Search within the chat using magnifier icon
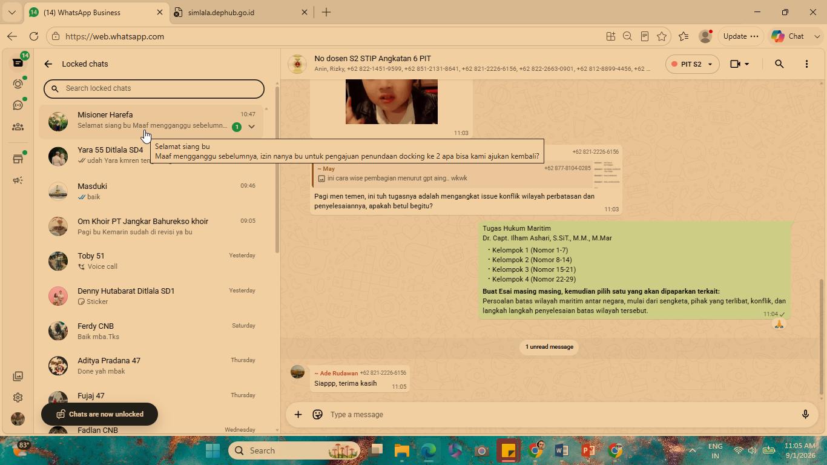 pos(779,64)
